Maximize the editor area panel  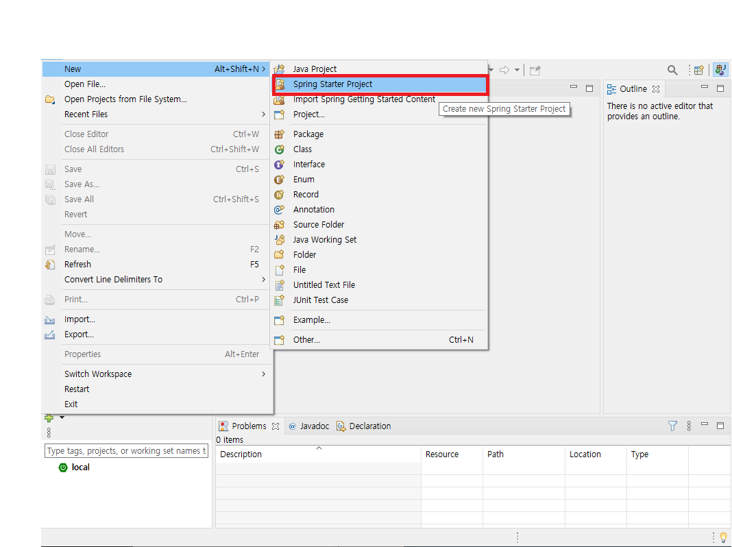click(589, 88)
